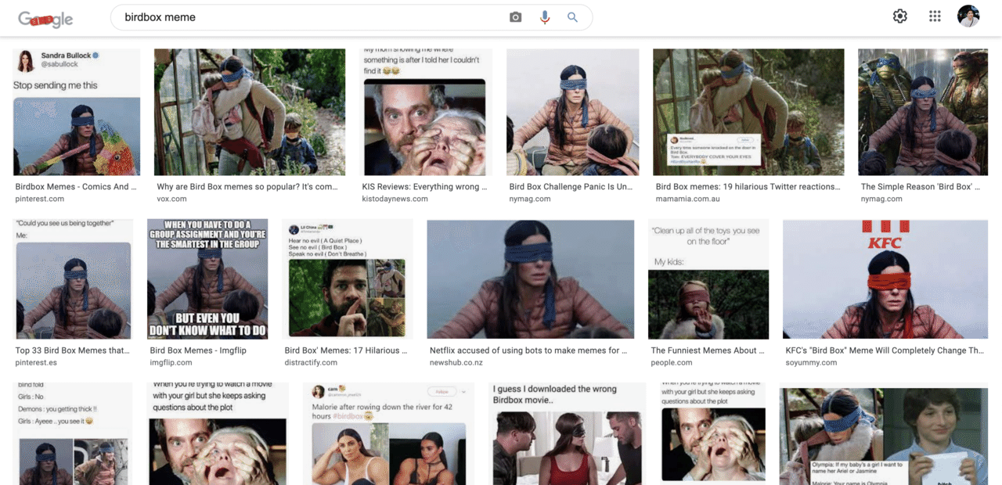Open the Google apps grid
This screenshot has width=1002, height=485.
[x=935, y=16]
